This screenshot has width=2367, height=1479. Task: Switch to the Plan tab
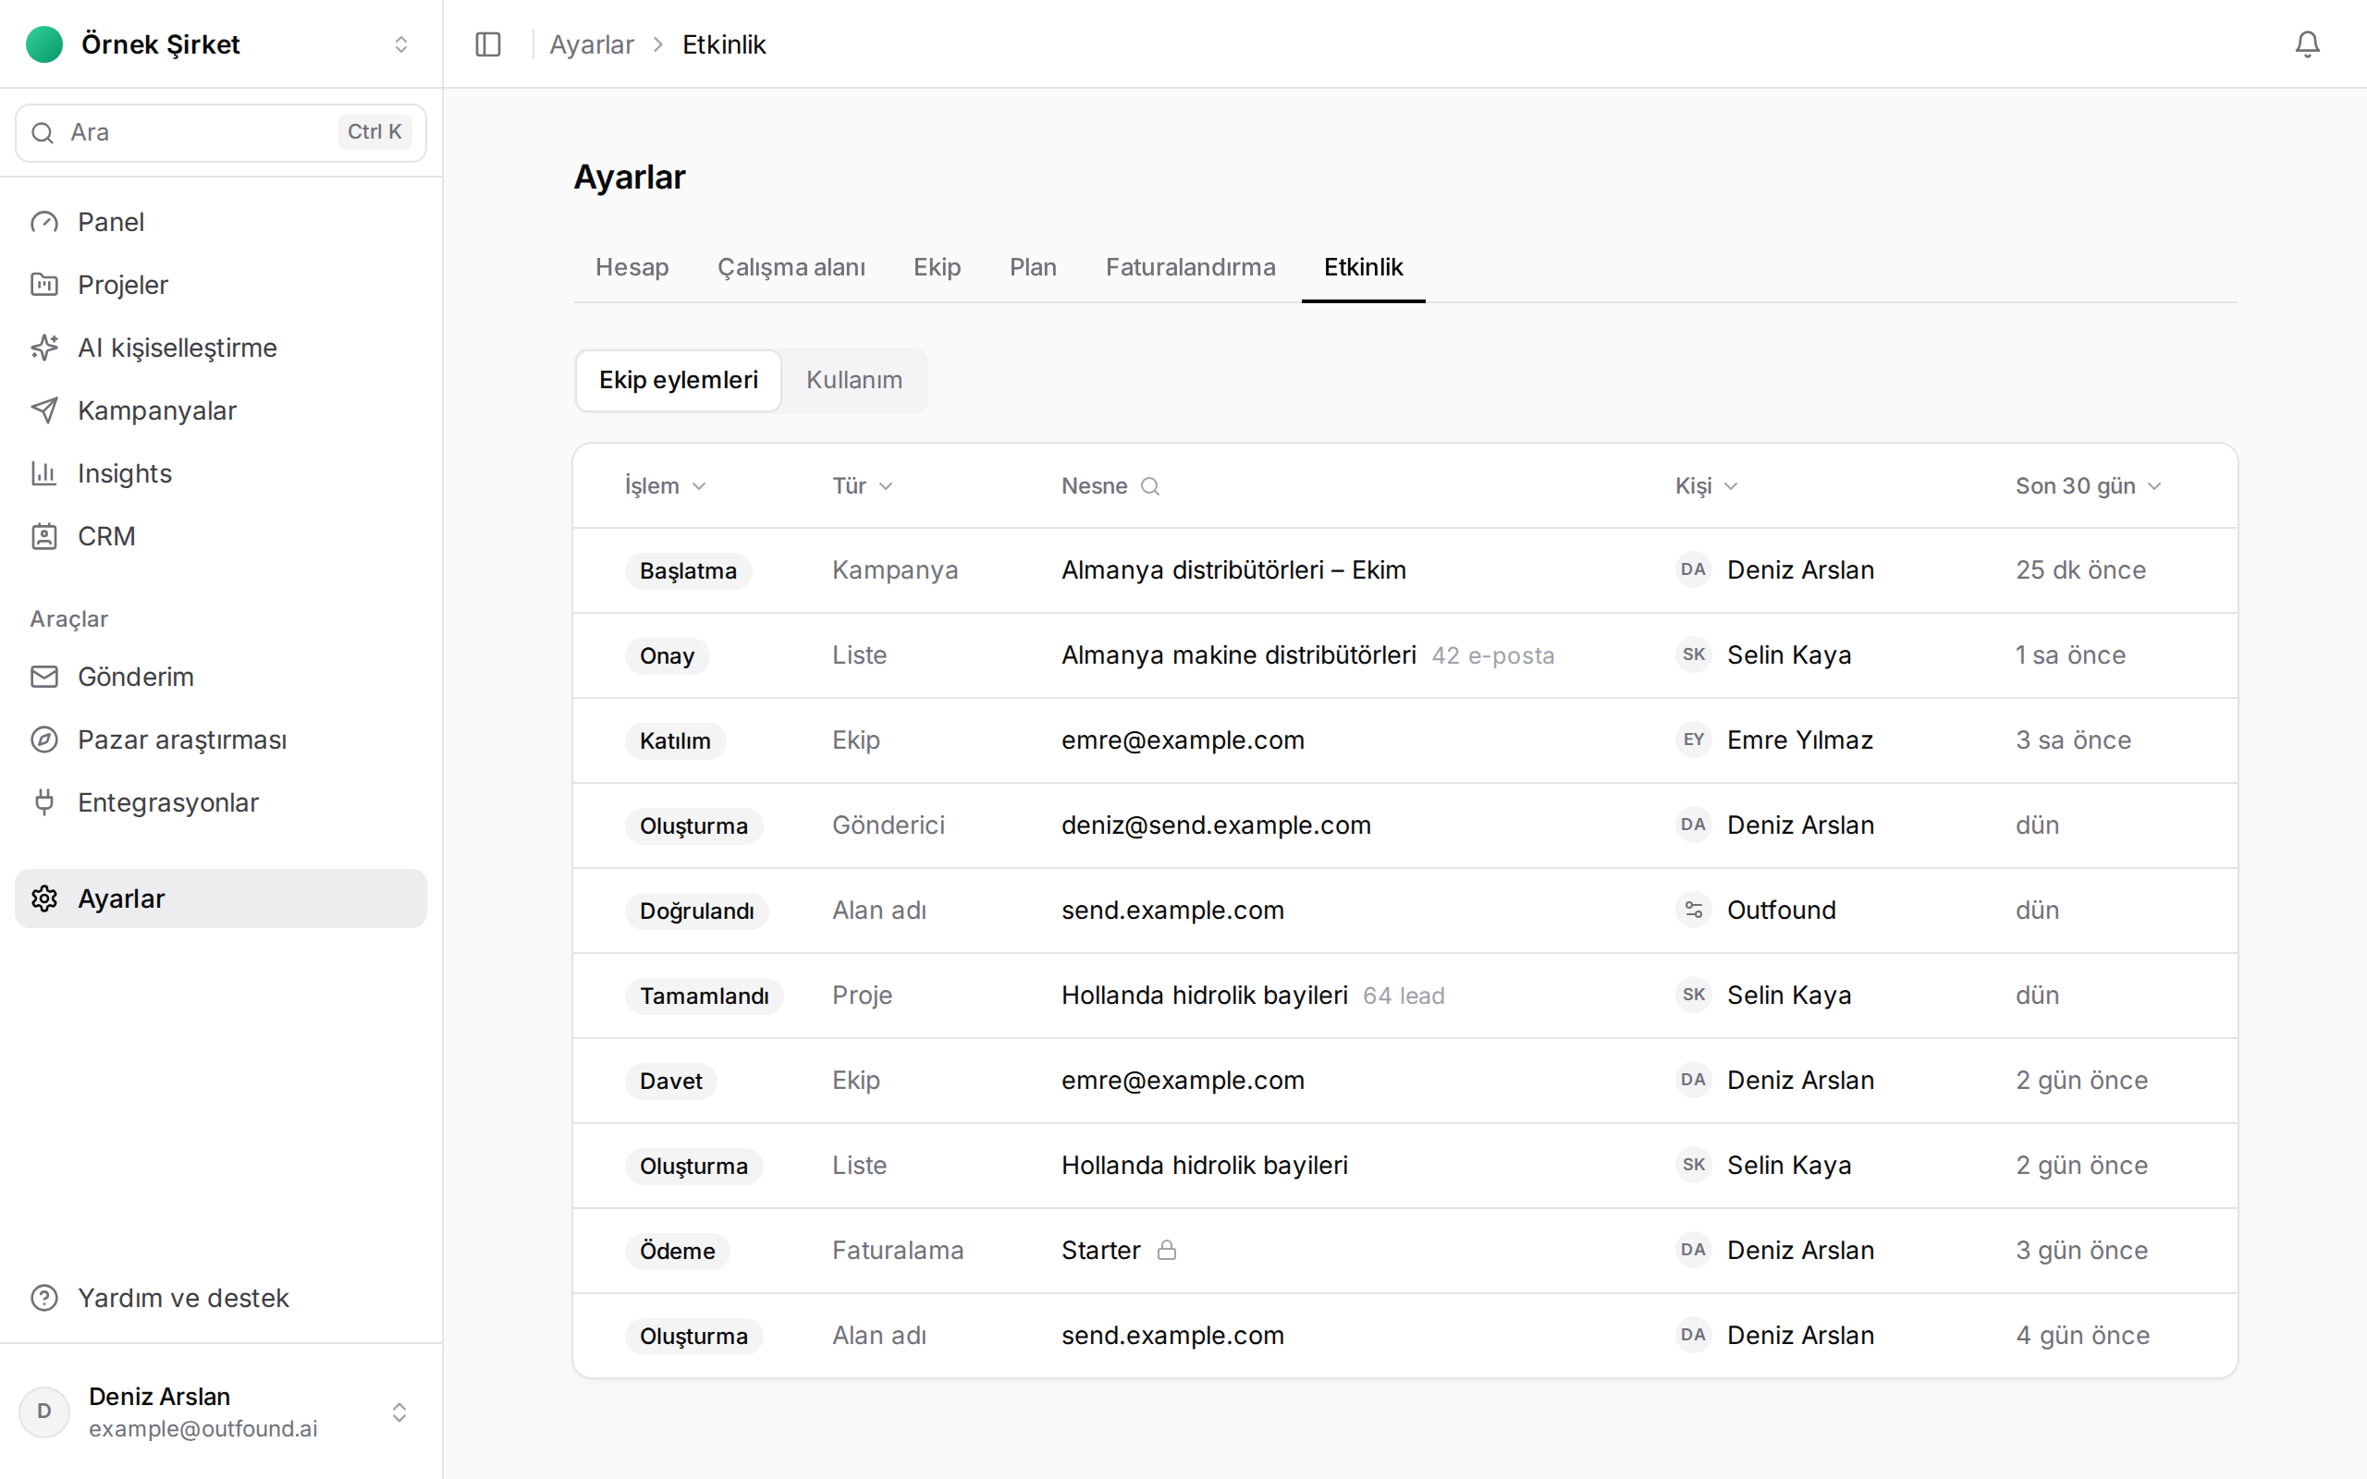point(1033,267)
